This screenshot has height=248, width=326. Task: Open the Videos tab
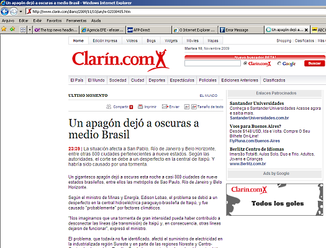point(132,41)
